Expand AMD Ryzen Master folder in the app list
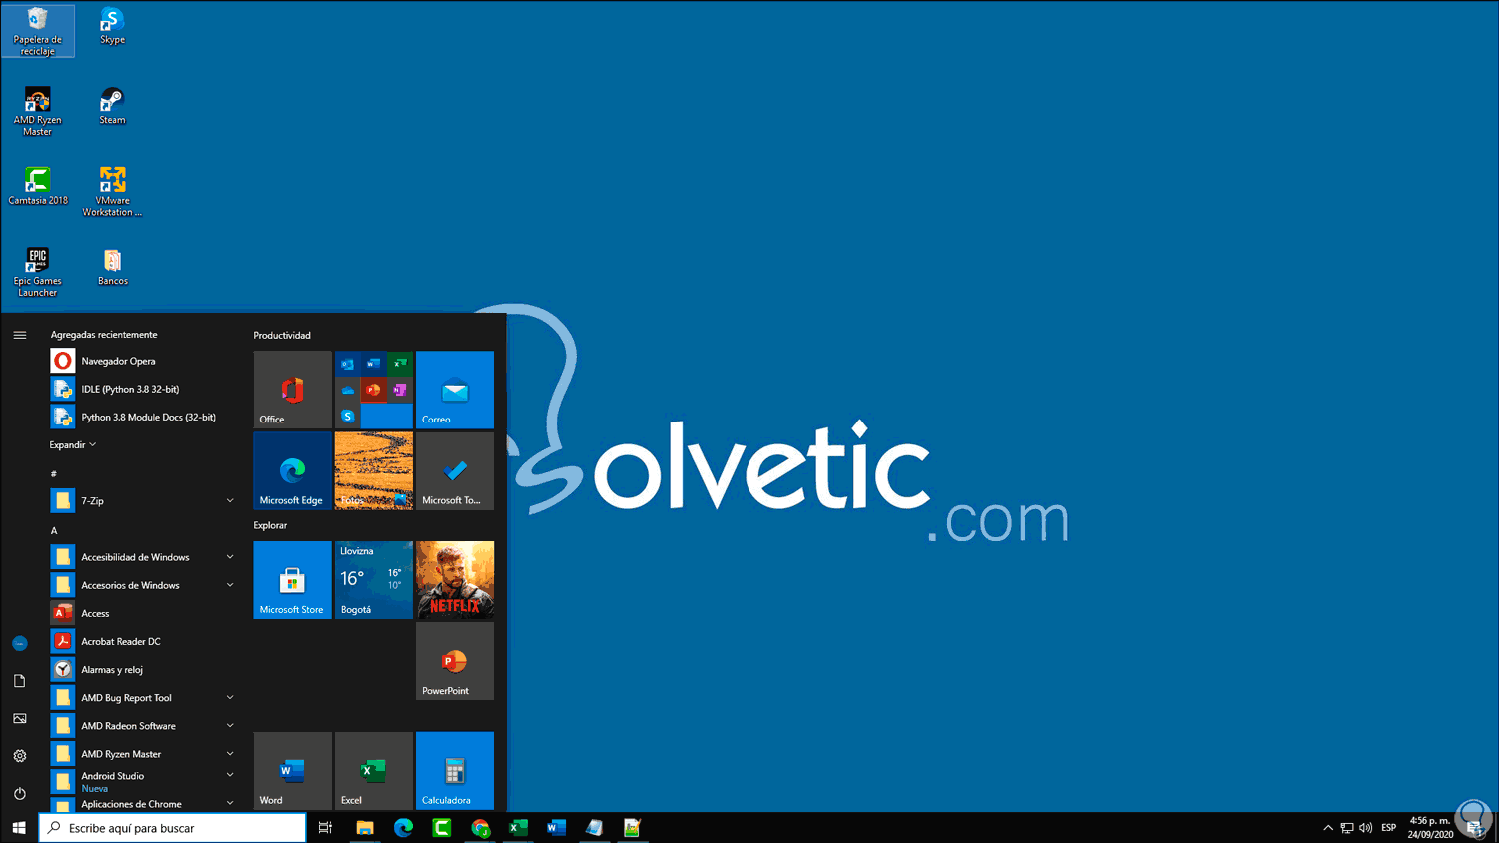1499x843 pixels. pyautogui.click(x=143, y=753)
